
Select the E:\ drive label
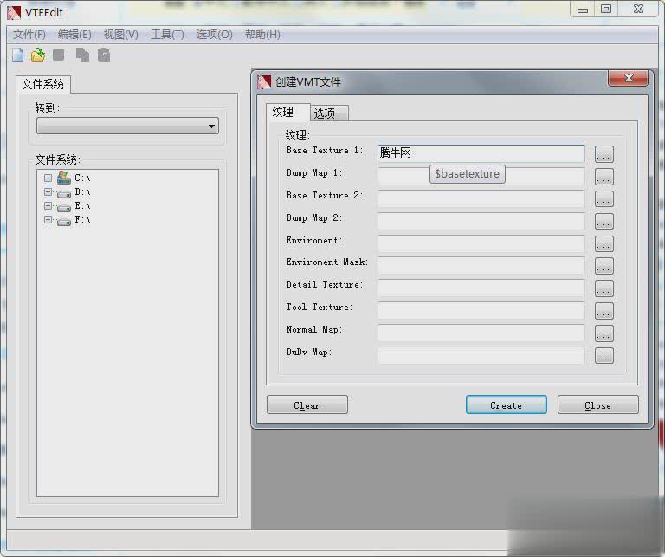[82, 206]
